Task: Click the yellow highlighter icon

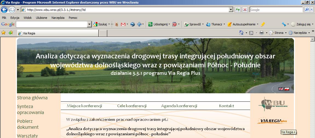Action: pos(263,24)
